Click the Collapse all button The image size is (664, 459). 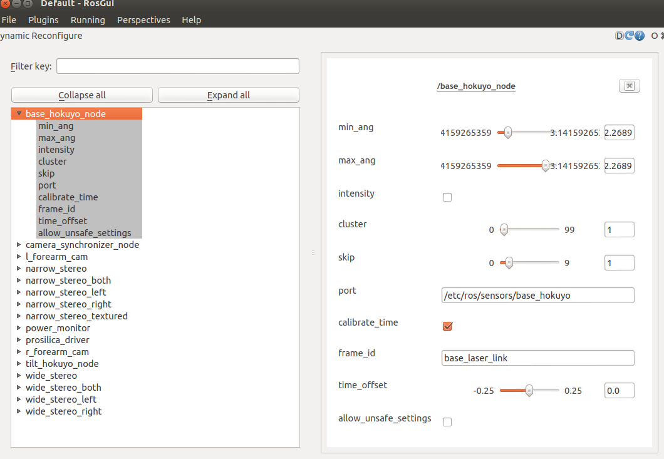coord(82,95)
